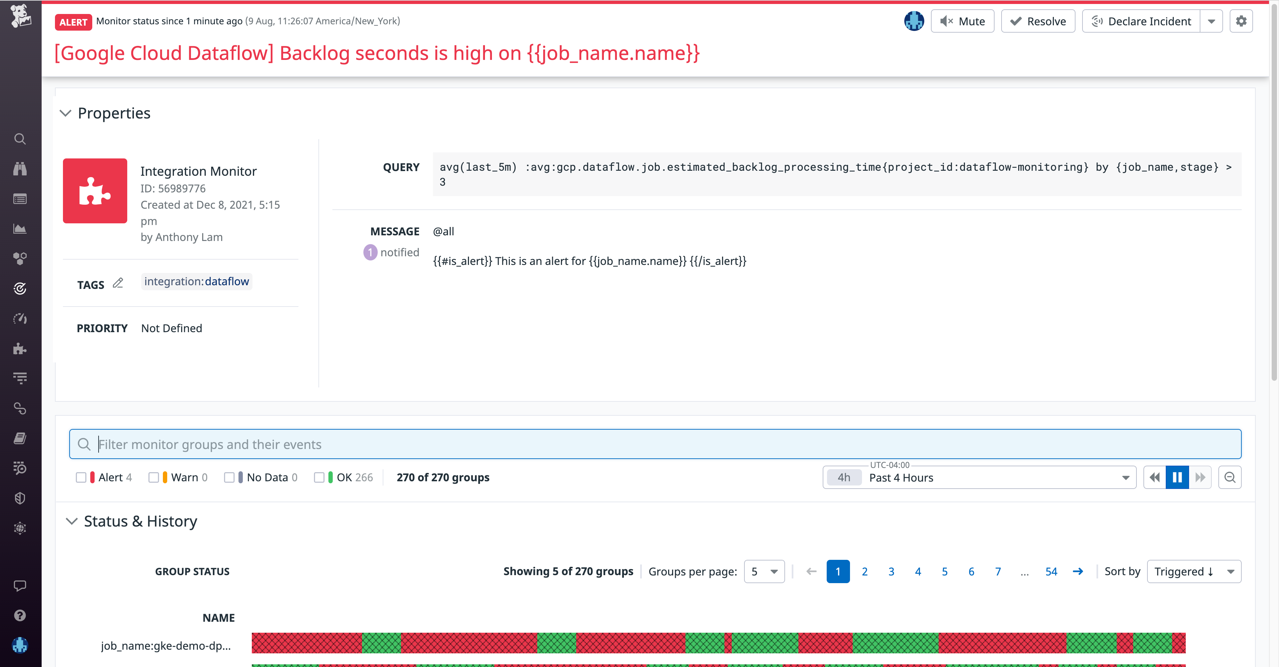Select the Monitors radar icon in sidebar

(20, 288)
